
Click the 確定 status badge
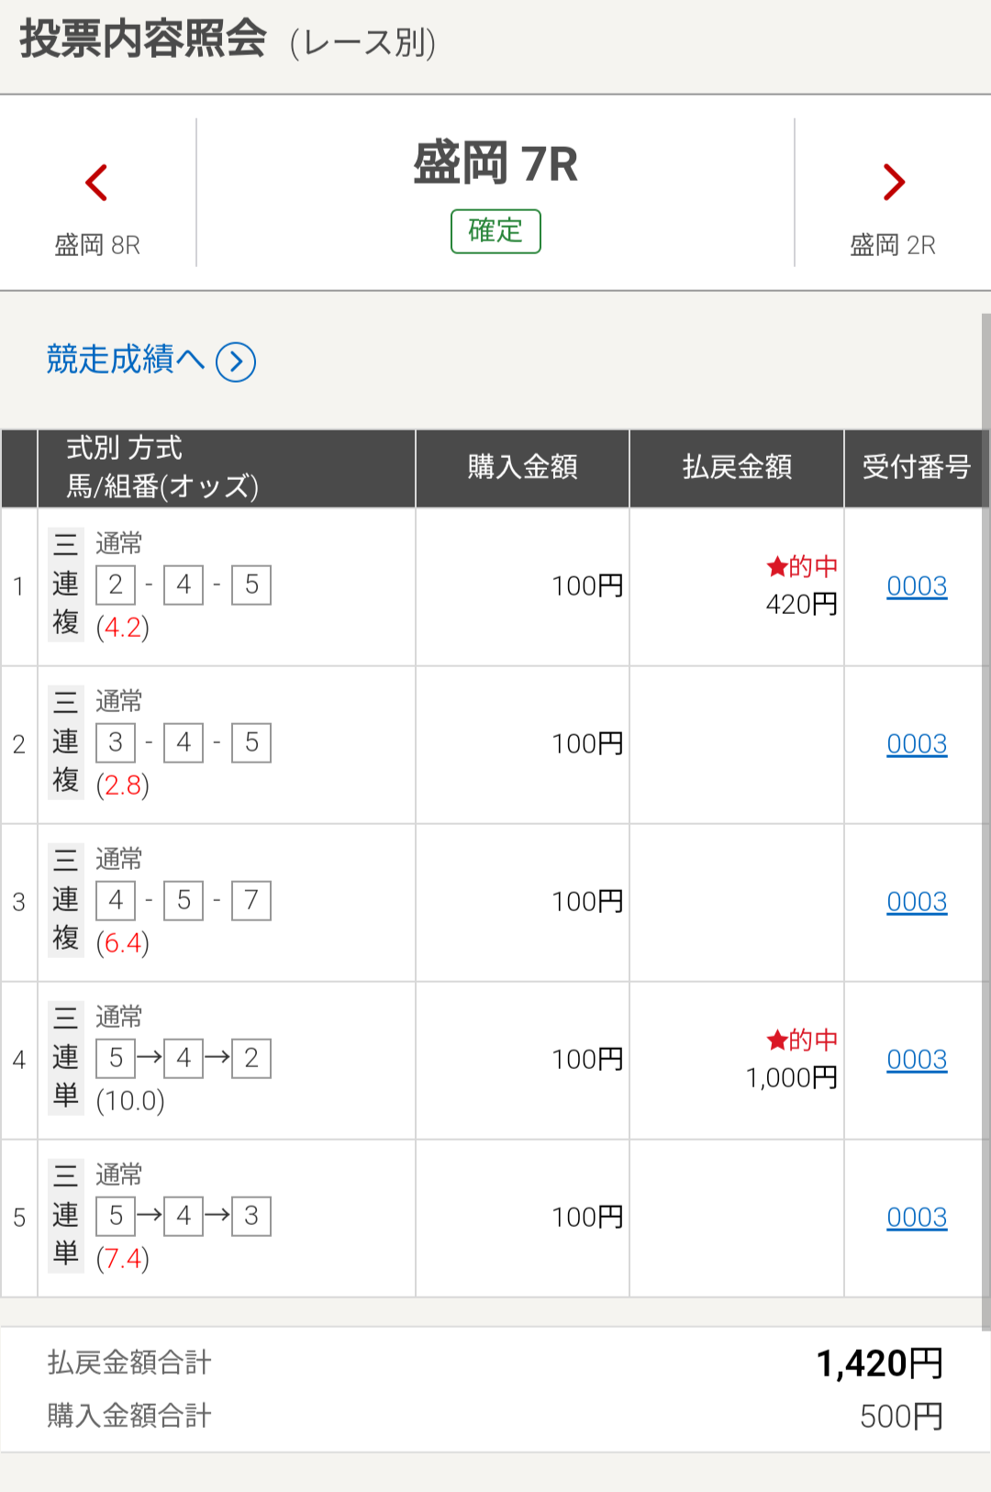(495, 231)
